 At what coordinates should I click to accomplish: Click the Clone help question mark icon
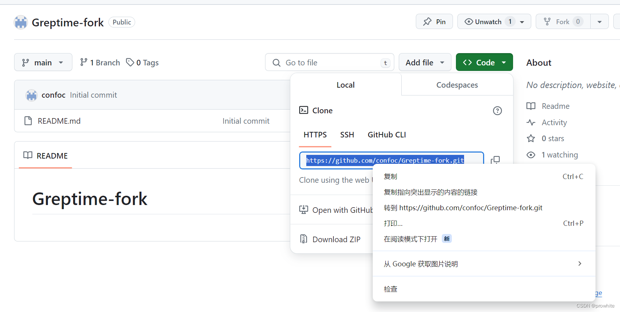click(497, 111)
